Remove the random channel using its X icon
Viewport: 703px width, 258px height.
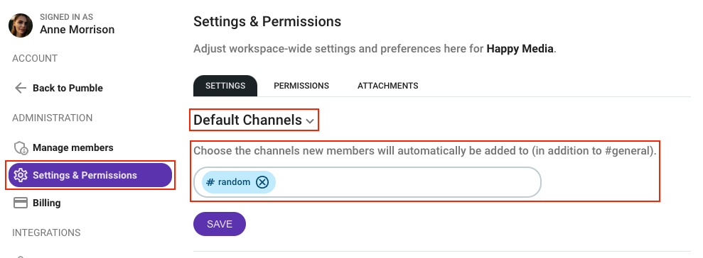point(262,182)
